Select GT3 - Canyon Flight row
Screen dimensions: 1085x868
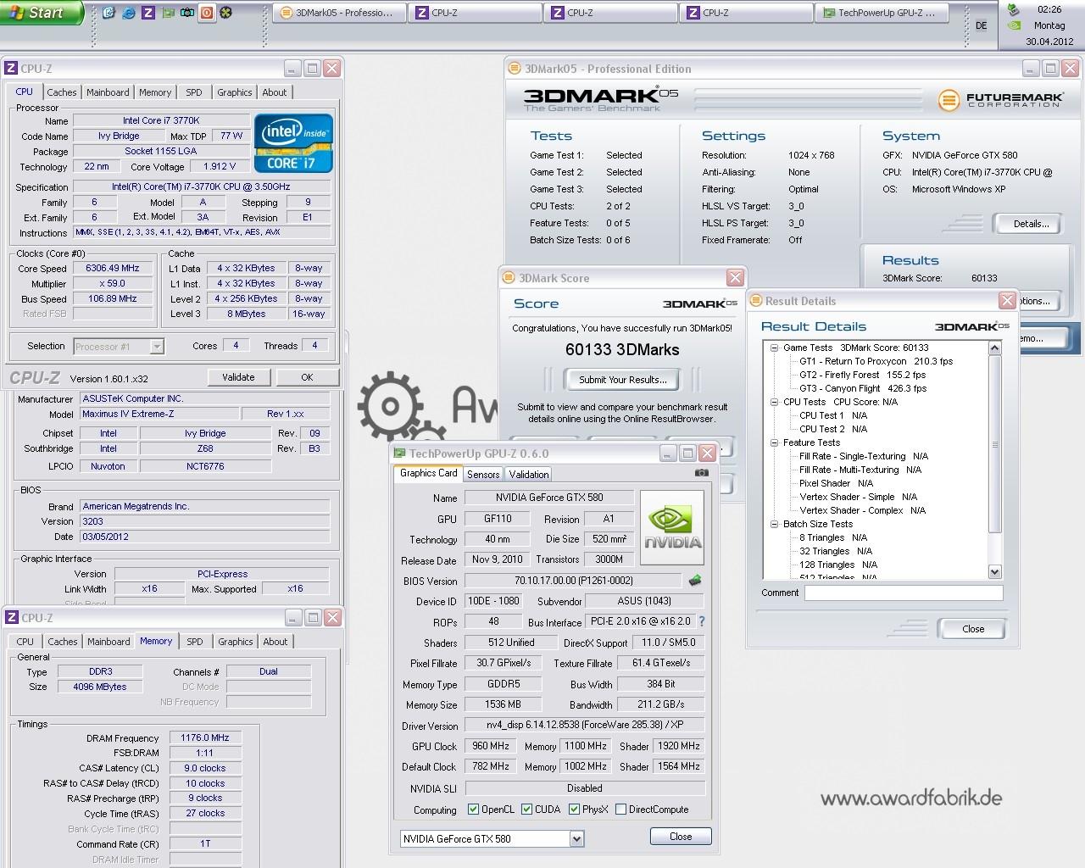click(x=863, y=388)
